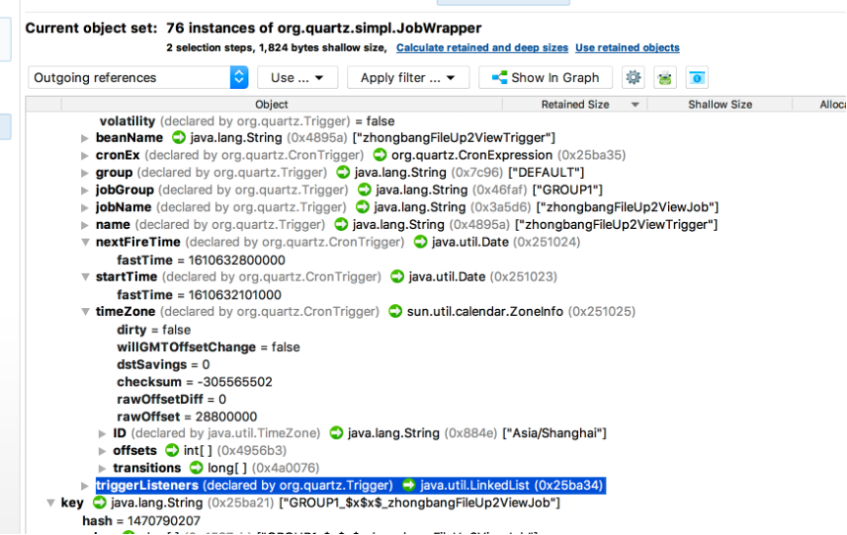Viewport: 847px width, 535px height.
Task: Expand the cronEx tree node
Action: click(85, 156)
